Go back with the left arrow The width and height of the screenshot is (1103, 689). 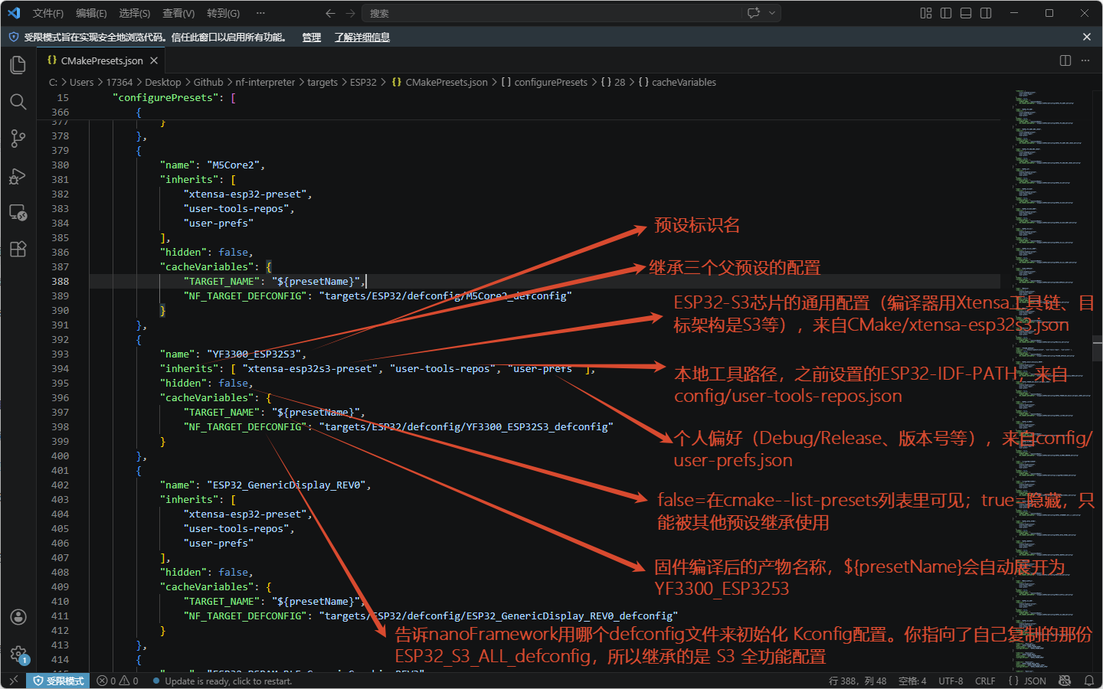coord(330,13)
